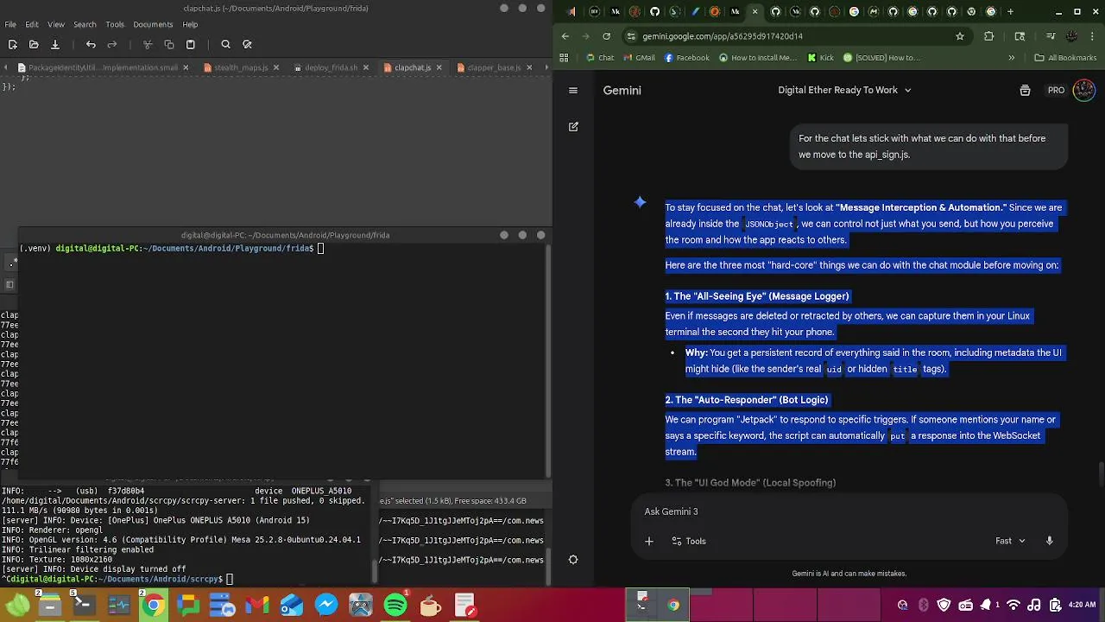
Task: Click the save document icon in the editor toolbar
Action: pyautogui.click(x=55, y=44)
